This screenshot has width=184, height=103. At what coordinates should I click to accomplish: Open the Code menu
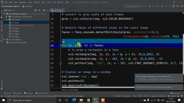click(x=30, y=2)
